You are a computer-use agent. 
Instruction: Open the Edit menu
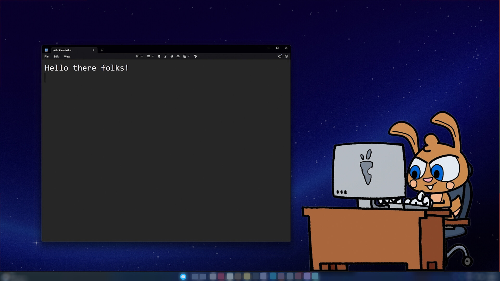[x=56, y=56]
